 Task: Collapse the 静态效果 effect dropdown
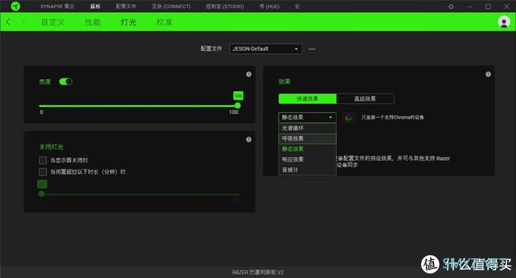(x=307, y=117)
